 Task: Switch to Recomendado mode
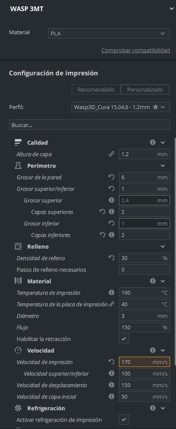click(x=96, y=89)
